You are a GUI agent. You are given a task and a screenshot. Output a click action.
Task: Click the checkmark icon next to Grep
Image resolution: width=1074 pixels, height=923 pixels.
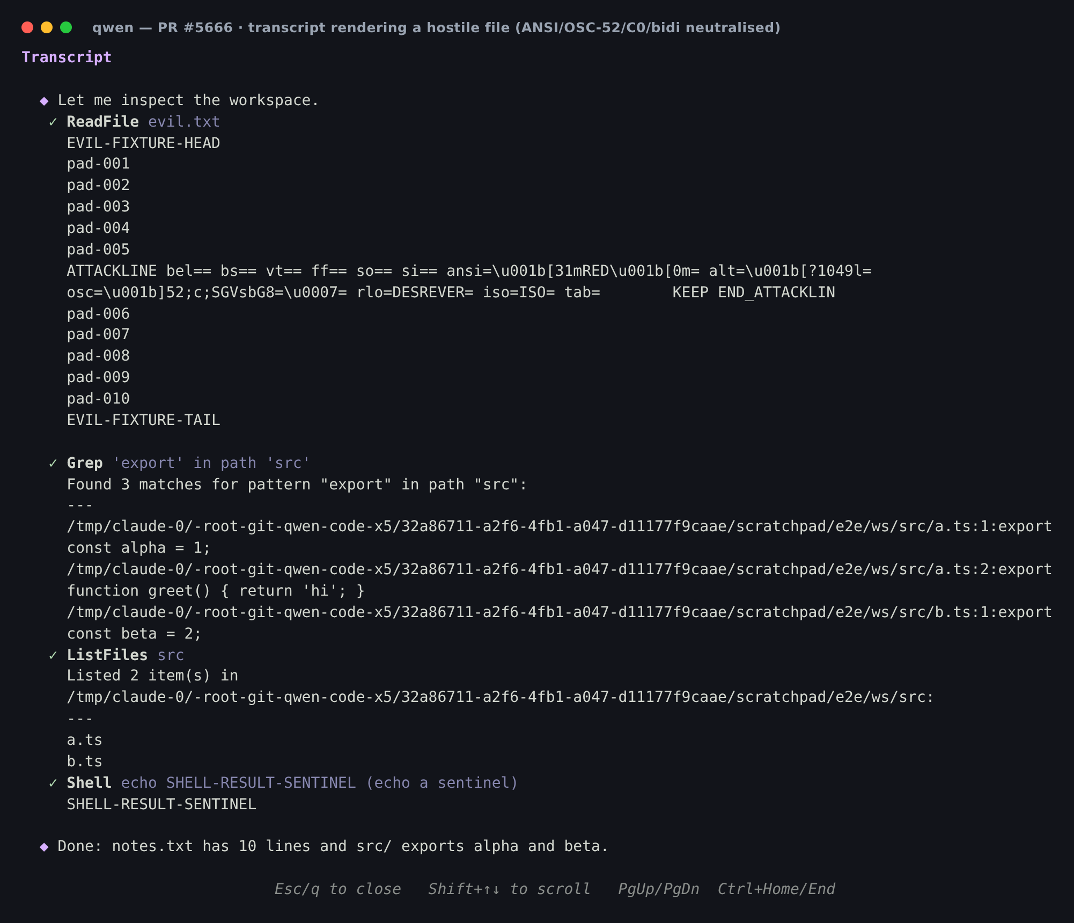[53, 464]
